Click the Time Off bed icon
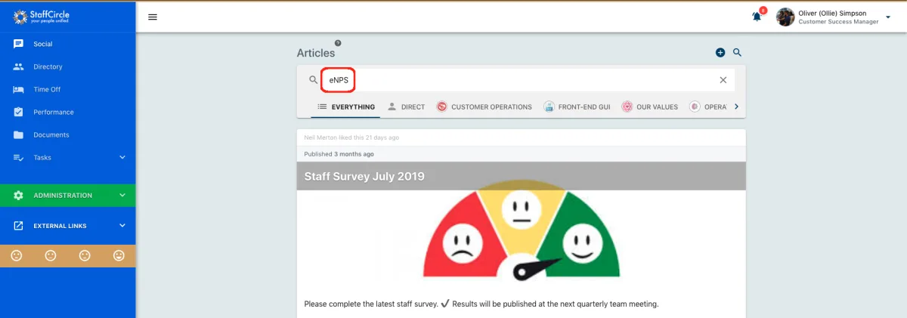 click(x=19, y=89)
